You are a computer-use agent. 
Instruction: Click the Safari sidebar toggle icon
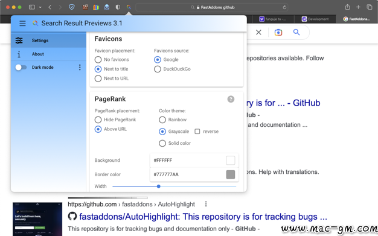pyautogui.click(x=32, y=7)
